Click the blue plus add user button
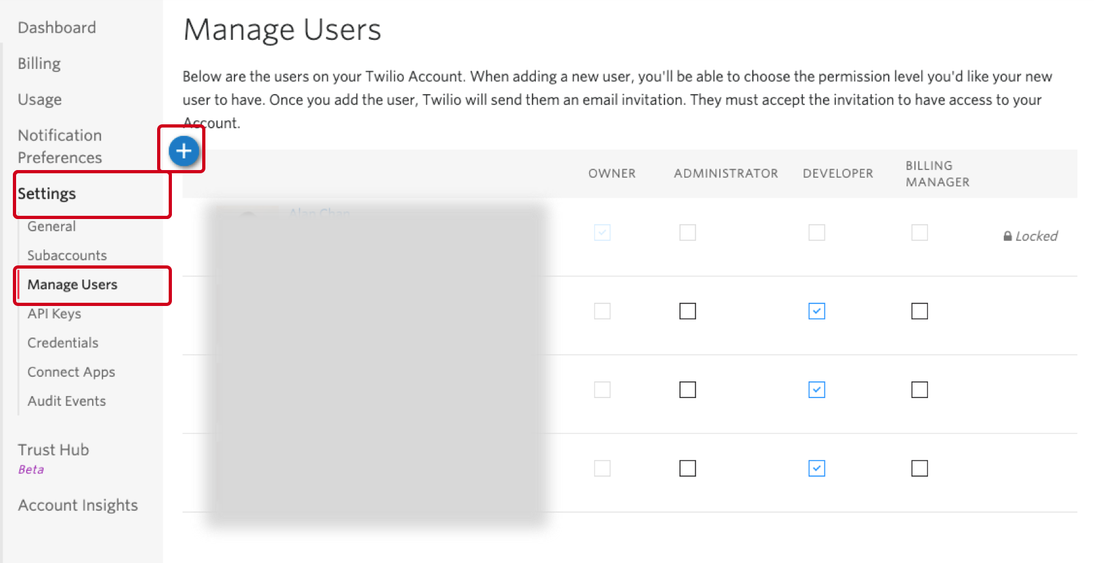This screenshot has width=1094, height=563. (184, 151)
